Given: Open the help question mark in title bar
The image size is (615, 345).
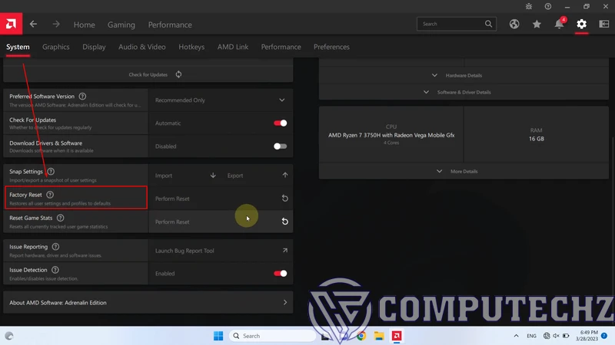Looking at the screenshot, I should [548, 6].
